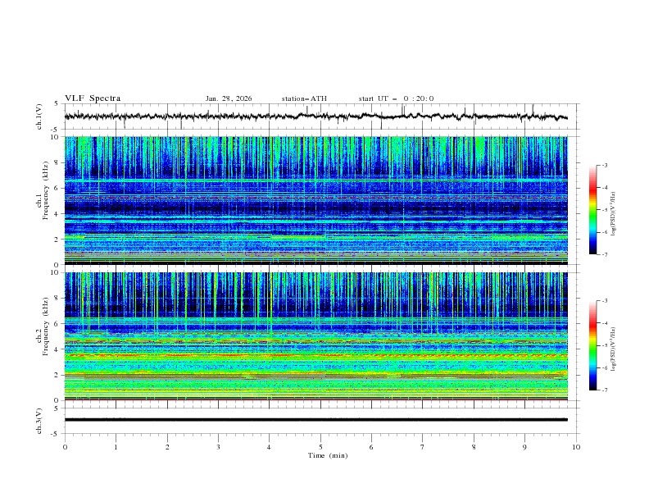Click the 5 minute tick on time axis
Image resolution: width=649 pixels, height=502 pixels.
(x=320, y=446)
